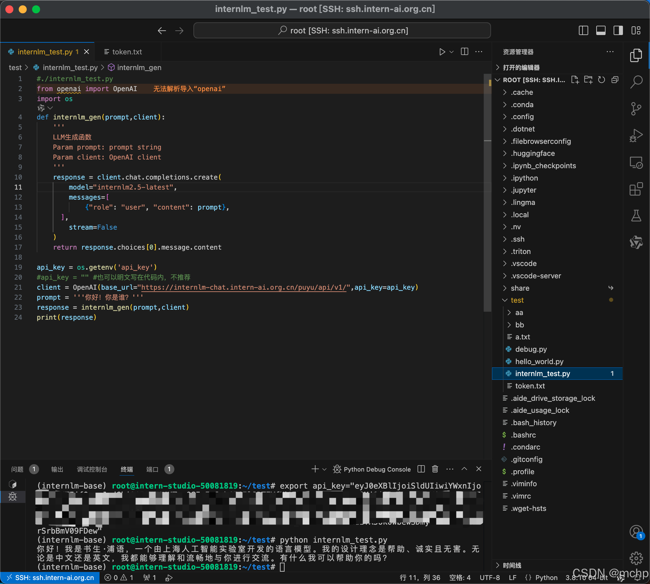Open Remote Explorer view icon
The height and width of the screenshot is (584, 650).
coord(636,163)
